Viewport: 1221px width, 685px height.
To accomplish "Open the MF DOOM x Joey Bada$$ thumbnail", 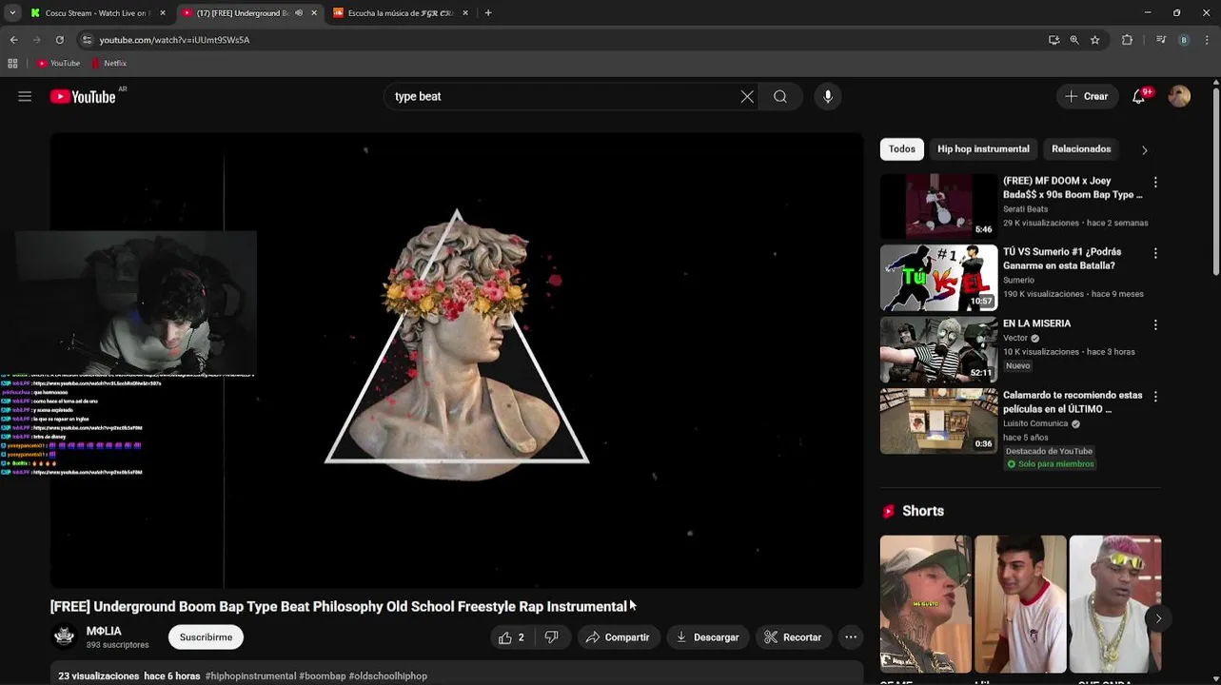I will [938, 205].
